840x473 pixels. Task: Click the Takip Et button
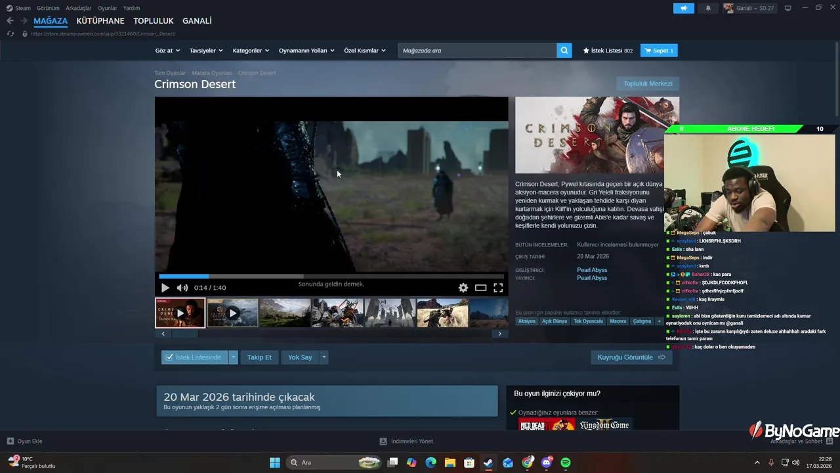point(259,357)
